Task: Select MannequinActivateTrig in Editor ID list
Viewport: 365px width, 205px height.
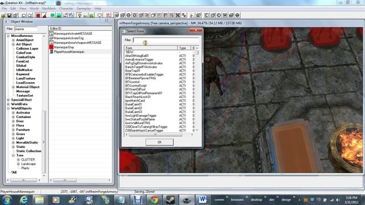Action: (68, 38)
